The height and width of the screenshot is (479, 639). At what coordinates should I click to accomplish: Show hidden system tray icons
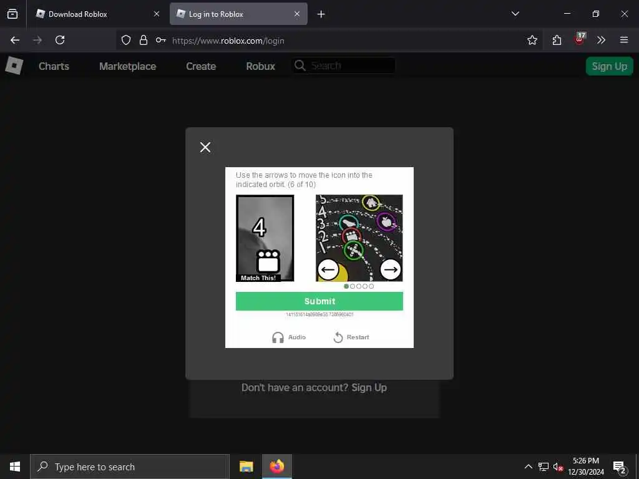[x=528, y=467]
